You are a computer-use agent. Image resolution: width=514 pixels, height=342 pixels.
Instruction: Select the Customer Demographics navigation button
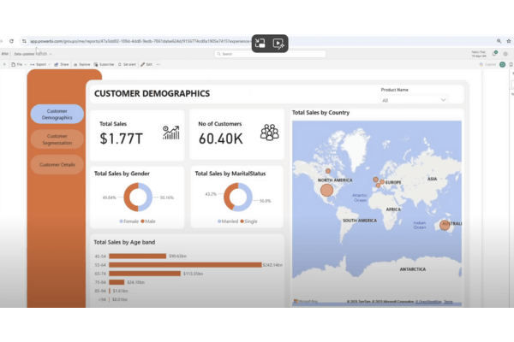[x=57, y=115]
